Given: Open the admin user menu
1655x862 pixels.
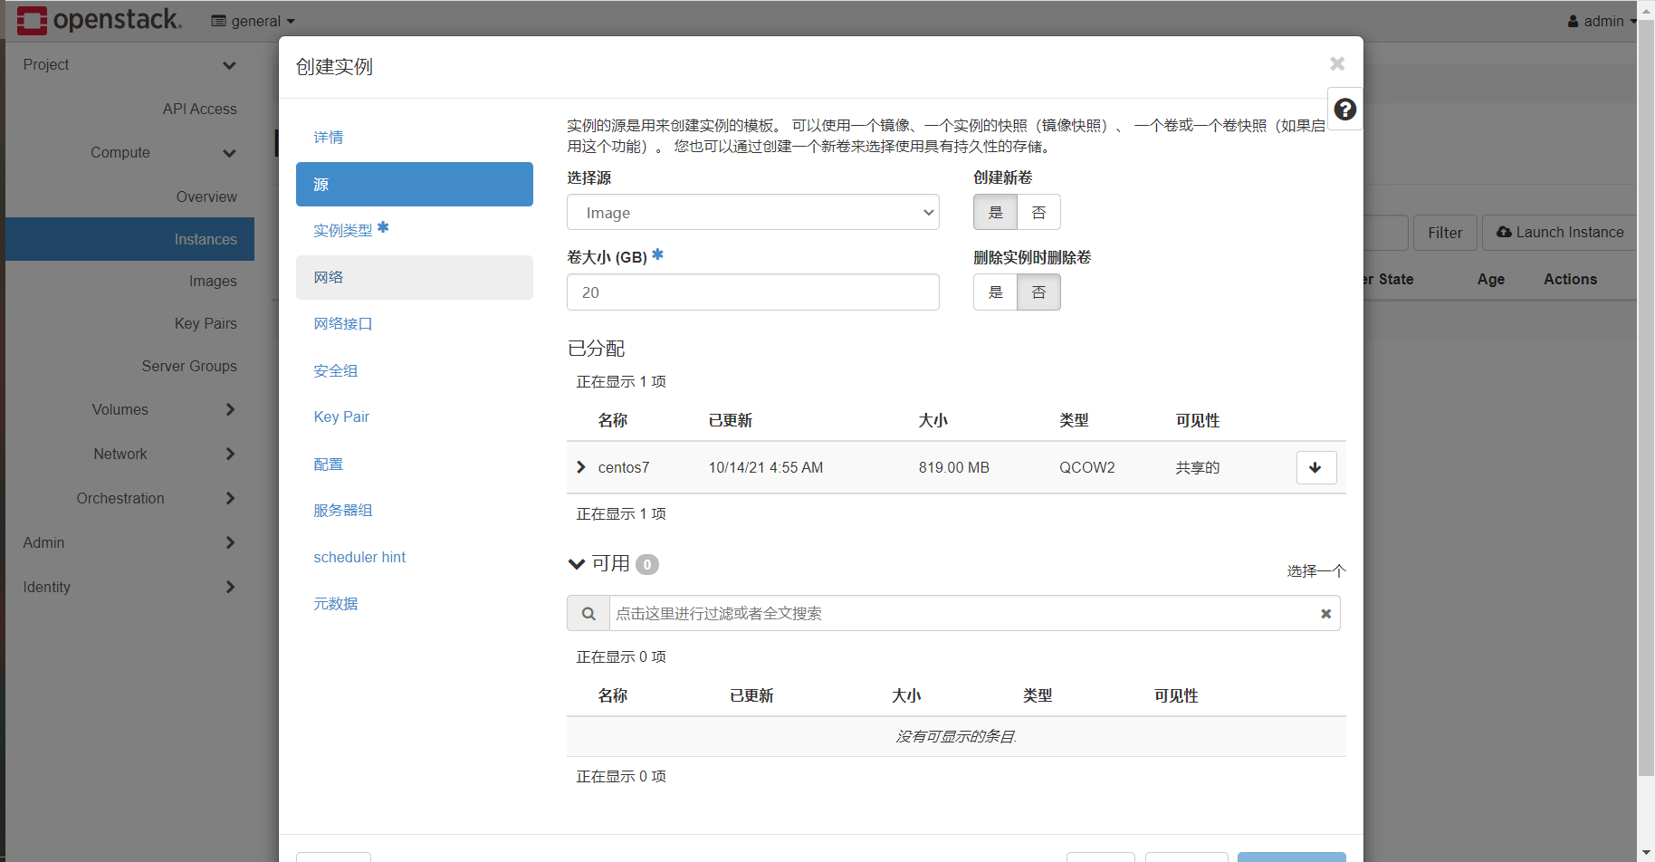Looking at the screenshot, I should point(1602,21).
